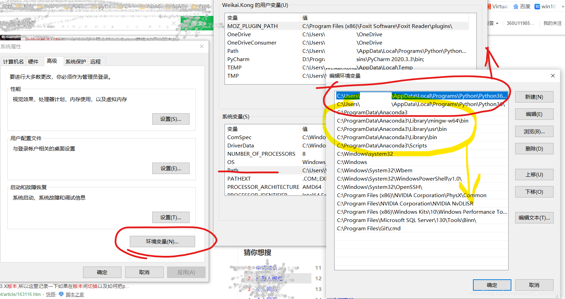Select the highlighted Python36 path entry
565x299 pixels.
click(421, 96)
